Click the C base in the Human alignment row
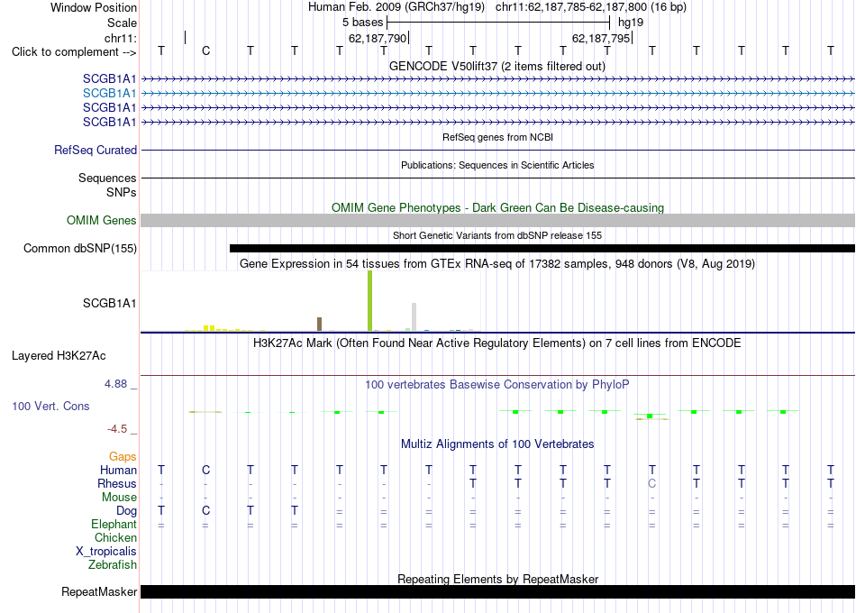Image resolution: width=856 pixels, height=613 pixels. (205, 470)
